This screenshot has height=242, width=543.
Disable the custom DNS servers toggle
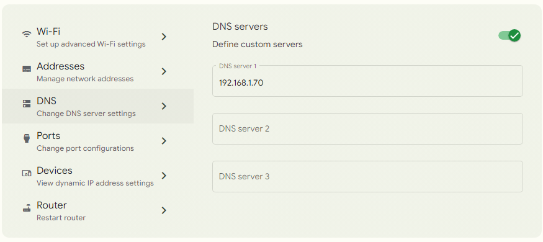point(509,35)
